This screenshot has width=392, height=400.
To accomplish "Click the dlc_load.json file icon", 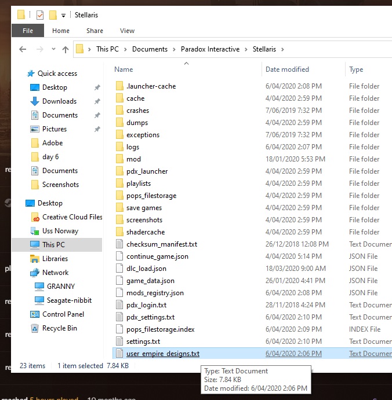I will [119, 269].
